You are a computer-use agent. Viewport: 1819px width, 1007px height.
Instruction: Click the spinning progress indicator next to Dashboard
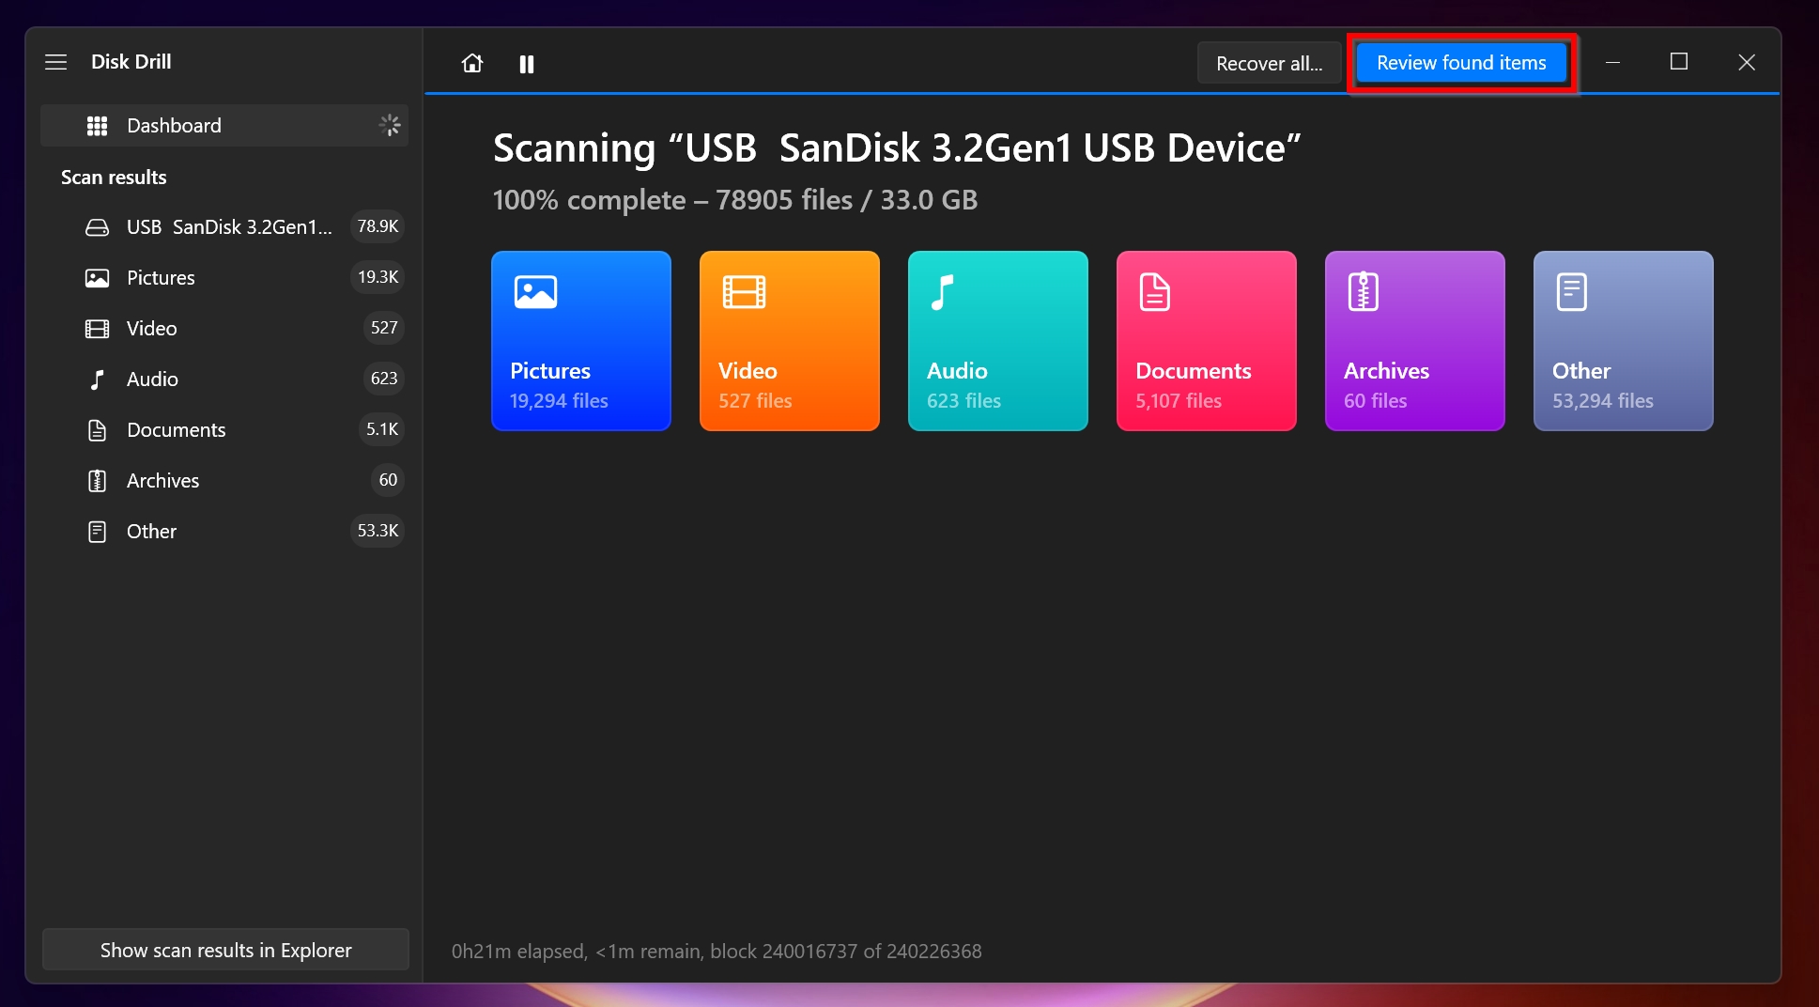click(x=390, y=125)
